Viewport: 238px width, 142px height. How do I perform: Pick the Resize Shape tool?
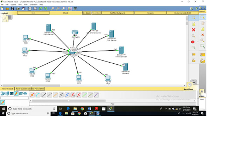tap(194, 48)
